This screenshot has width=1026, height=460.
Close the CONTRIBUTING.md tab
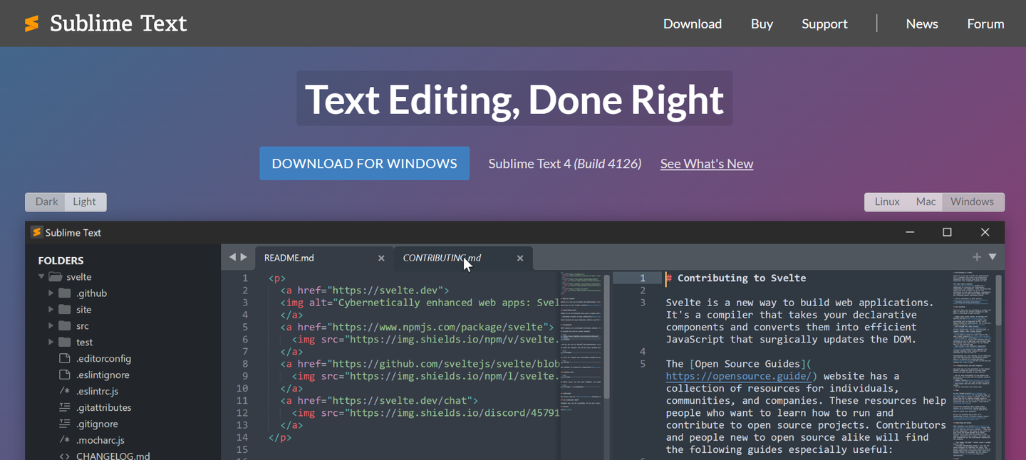click(520, 258)
